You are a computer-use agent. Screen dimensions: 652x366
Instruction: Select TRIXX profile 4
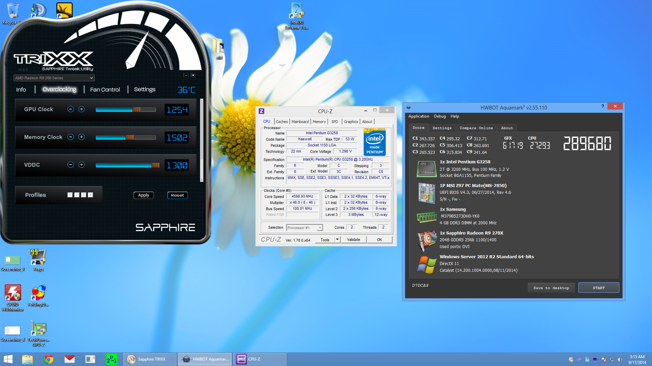tap(90, 195)
